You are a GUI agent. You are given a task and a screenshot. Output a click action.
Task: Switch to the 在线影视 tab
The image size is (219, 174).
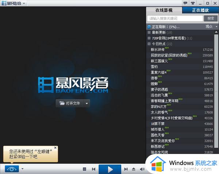click(164, 10)
